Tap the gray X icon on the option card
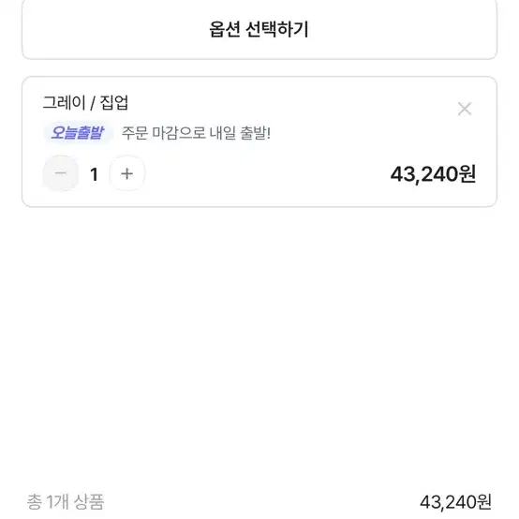This screenshot has width=519, height=519. 465,109
